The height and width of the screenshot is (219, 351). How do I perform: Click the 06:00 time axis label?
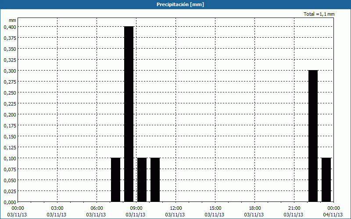coord(97,208)
